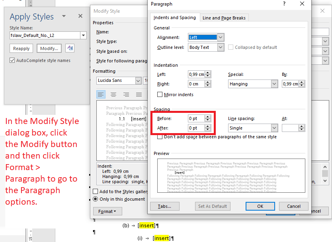Increase By value with up arrow
This screenshot has width=332, height=242.
(x=302, y=82)
